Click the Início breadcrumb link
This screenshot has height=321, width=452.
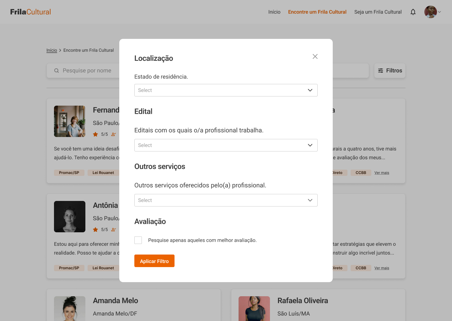[52, 50]
